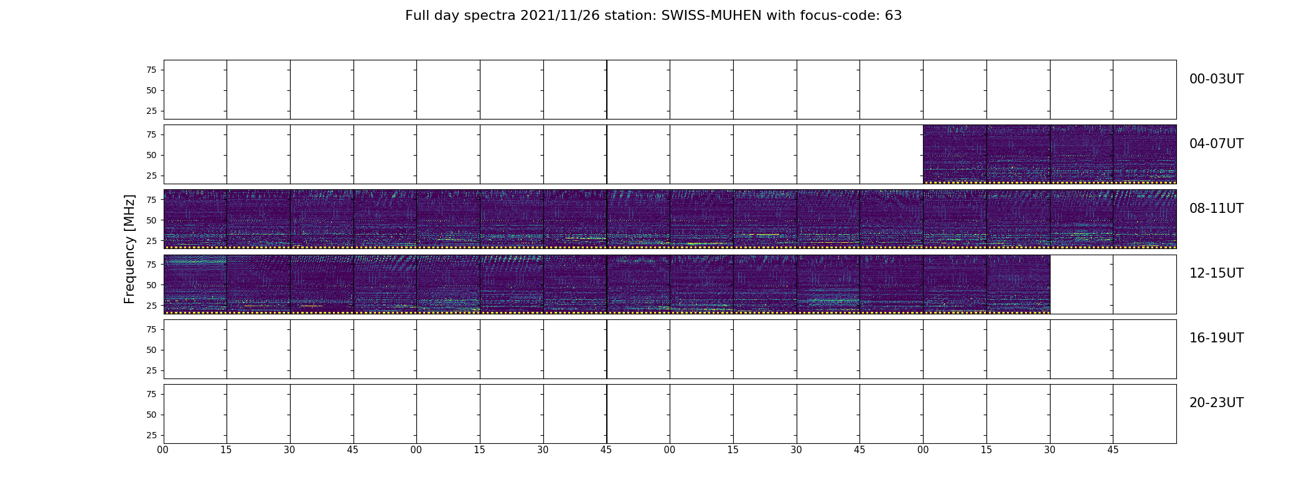Click the spectrogram data in the 04-07UT row
Image resolution: width=1307 pixels, height=498 pixels.
(1049, 154)
